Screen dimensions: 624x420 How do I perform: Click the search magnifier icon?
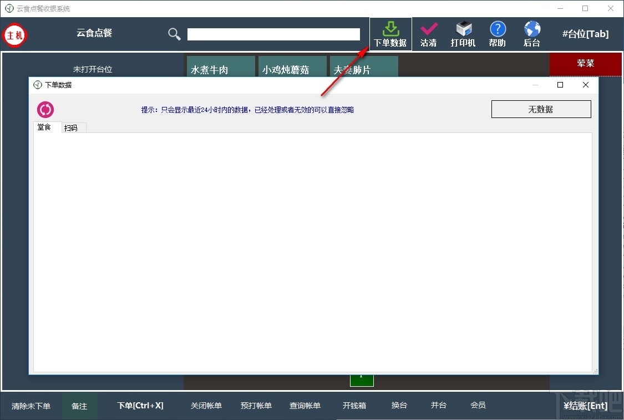tap(174, 34)
